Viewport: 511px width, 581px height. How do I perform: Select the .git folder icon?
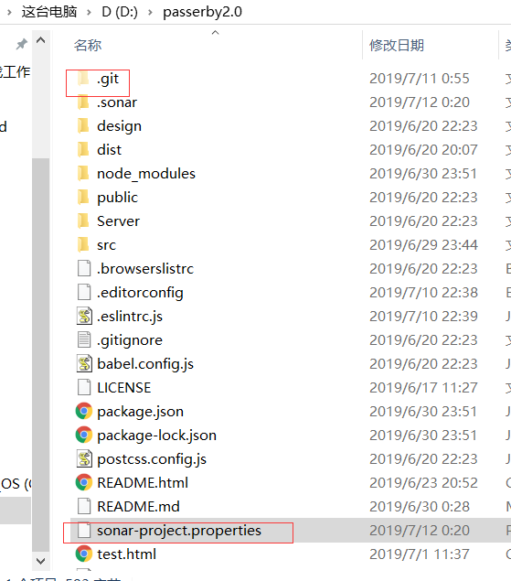point(84,79)
